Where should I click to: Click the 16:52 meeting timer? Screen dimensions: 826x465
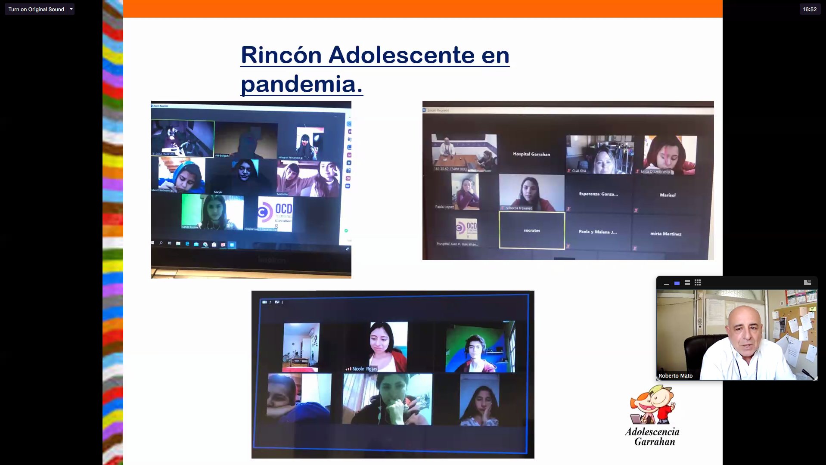click(x=810, y=9)
